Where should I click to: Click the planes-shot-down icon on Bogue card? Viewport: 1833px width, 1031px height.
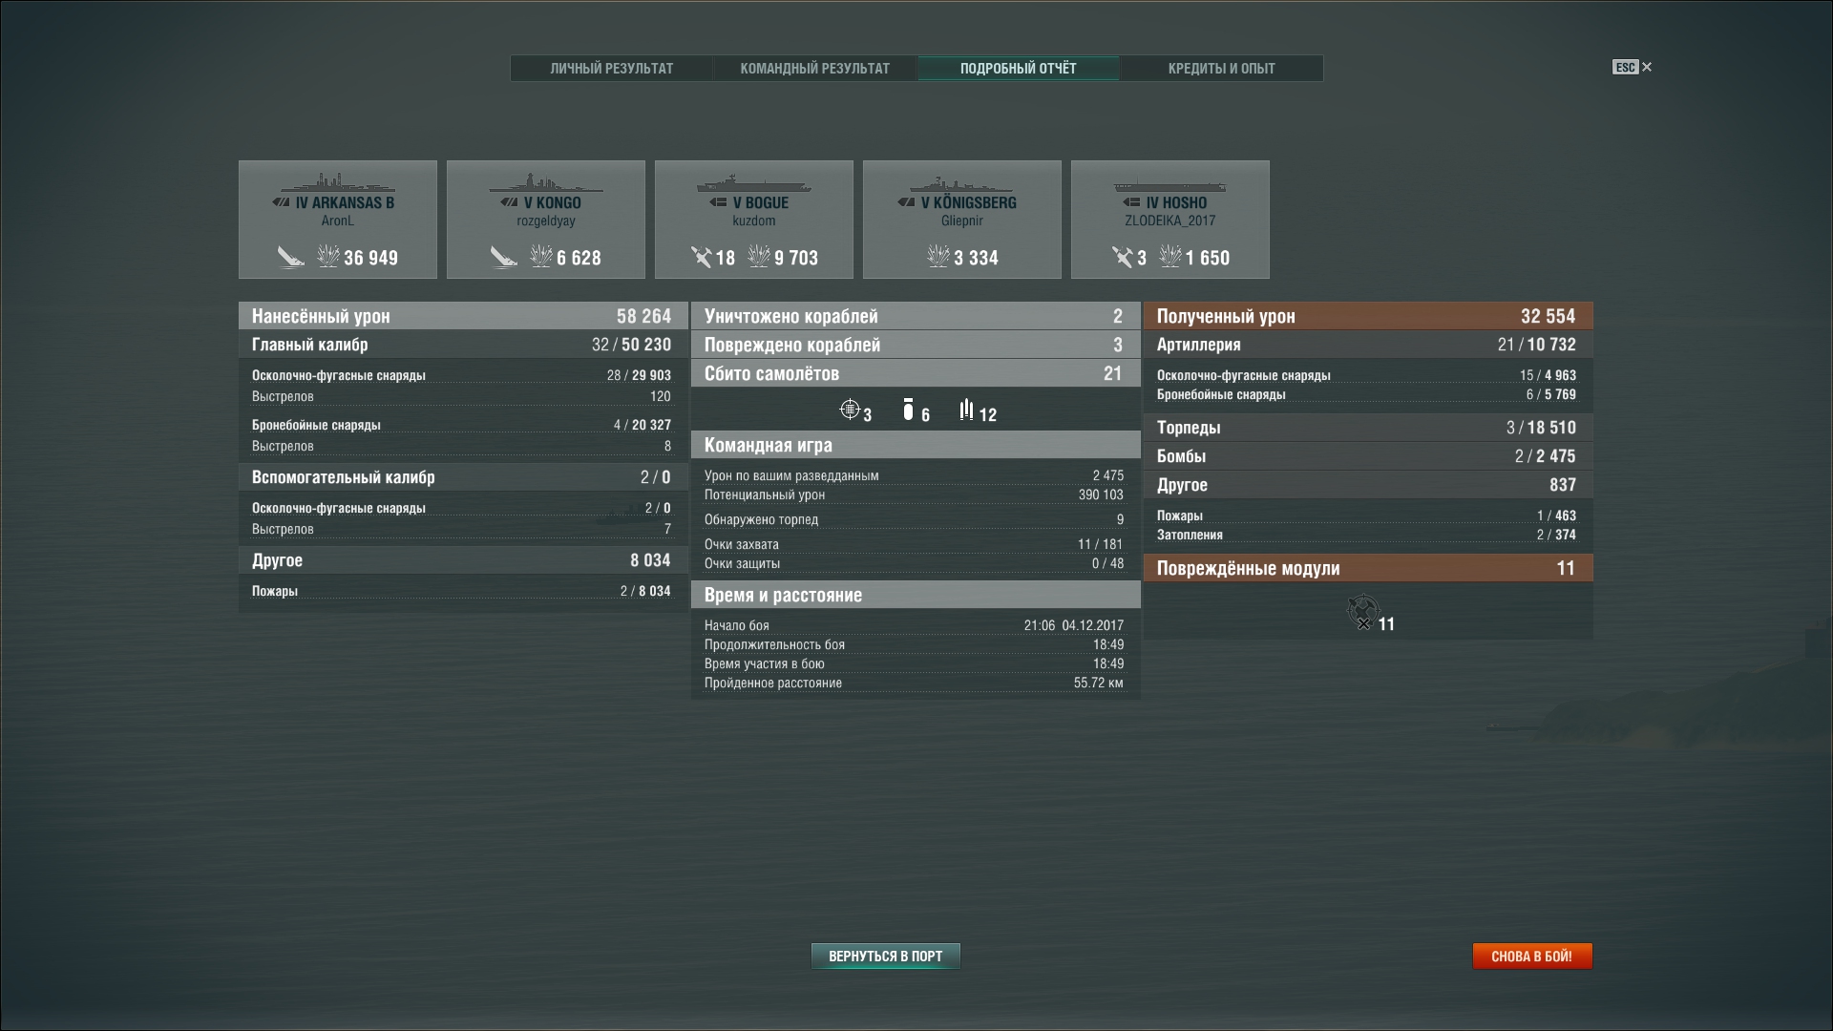[701, 257]
